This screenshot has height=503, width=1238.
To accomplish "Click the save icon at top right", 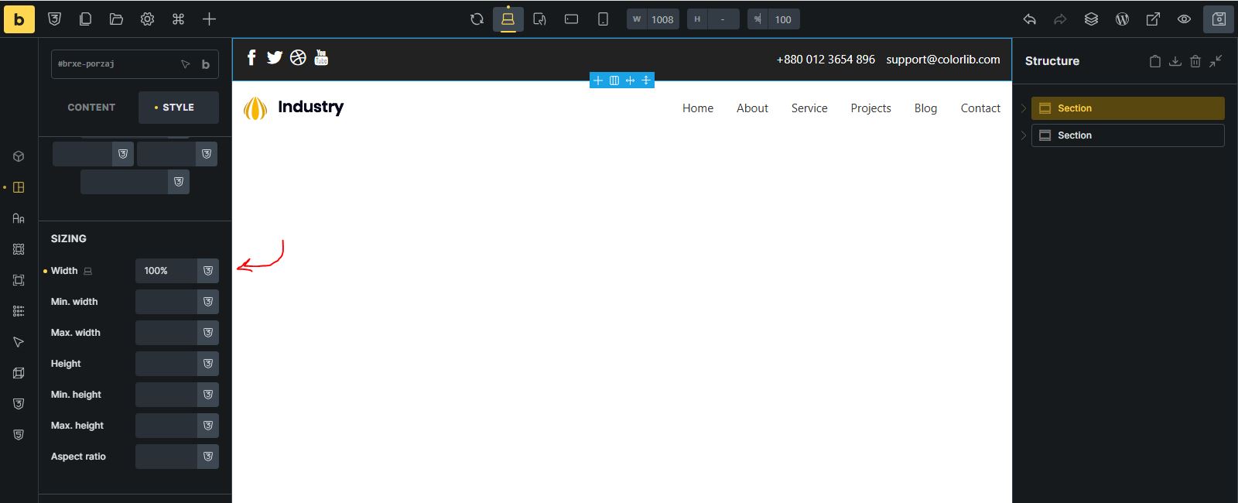I will (x=1219, y=19).
